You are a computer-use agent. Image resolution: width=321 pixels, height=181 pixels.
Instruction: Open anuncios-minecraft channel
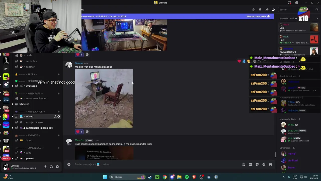[x=37, y=98]
